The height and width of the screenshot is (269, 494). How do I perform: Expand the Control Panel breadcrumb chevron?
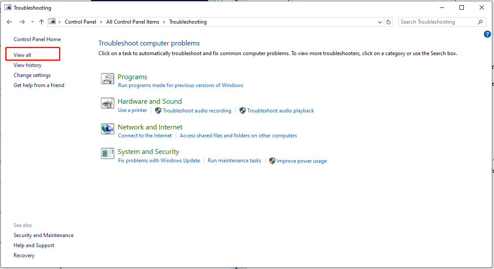(x=101, y=22)
